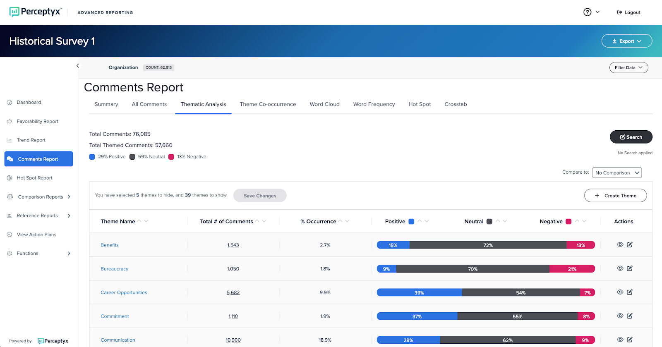Click the Dashboard sidebar icon
The width and height of the screenshot is (662, 347).
[x=9, y=103]
